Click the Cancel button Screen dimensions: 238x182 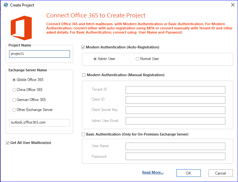tap(221, 173)
